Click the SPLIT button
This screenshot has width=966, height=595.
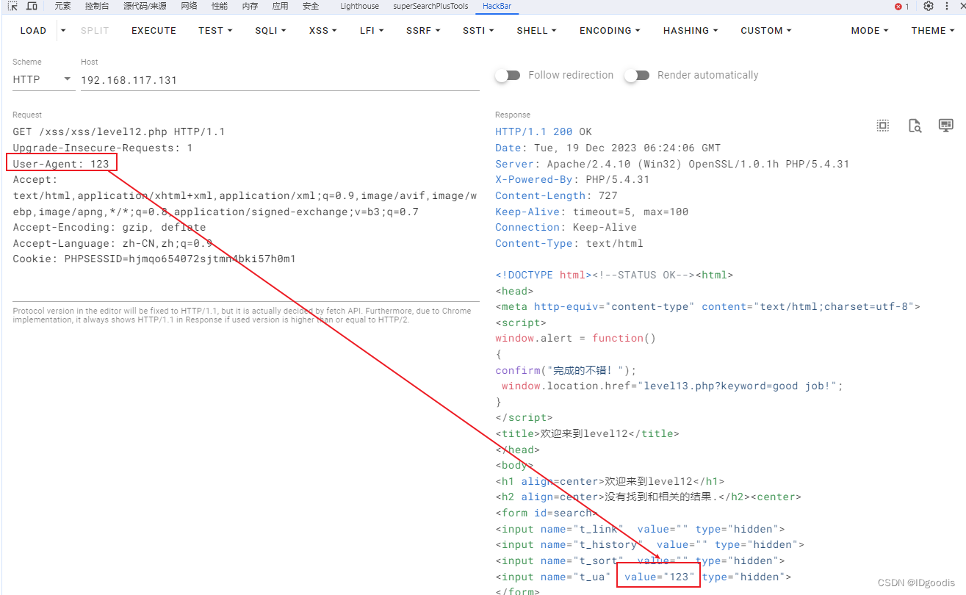[95, 31]
